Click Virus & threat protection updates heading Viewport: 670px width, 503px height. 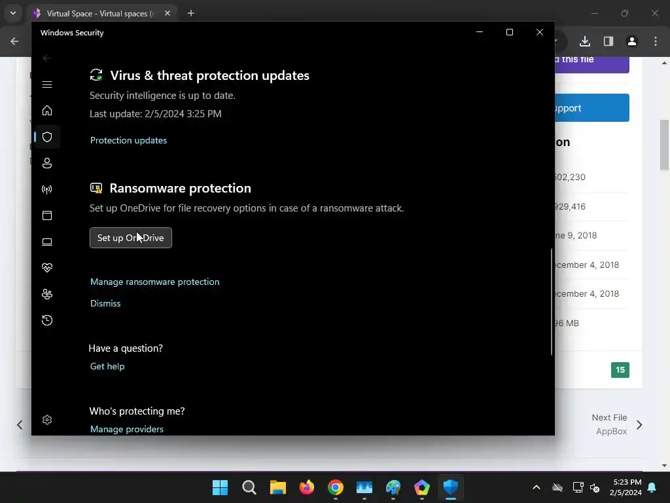(210, 75)
